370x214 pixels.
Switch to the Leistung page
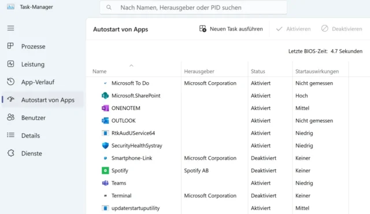[42, 64]
